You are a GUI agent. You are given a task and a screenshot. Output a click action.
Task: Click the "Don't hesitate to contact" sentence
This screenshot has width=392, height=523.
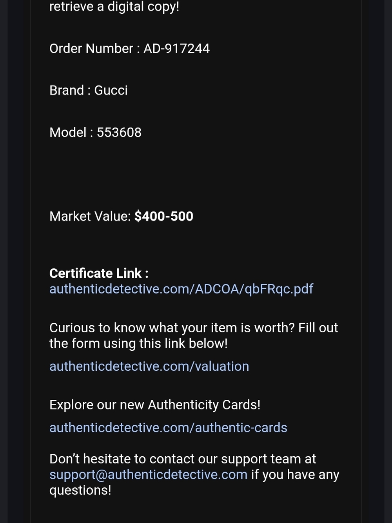[182, 459]
